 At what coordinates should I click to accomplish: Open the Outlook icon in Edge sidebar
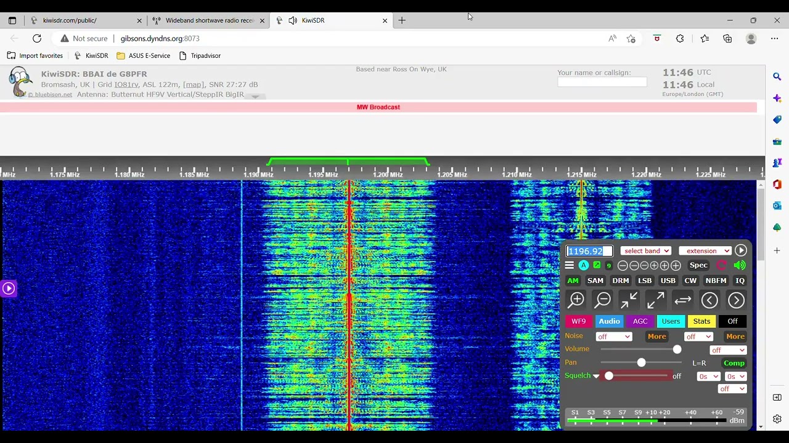point(777,206)
